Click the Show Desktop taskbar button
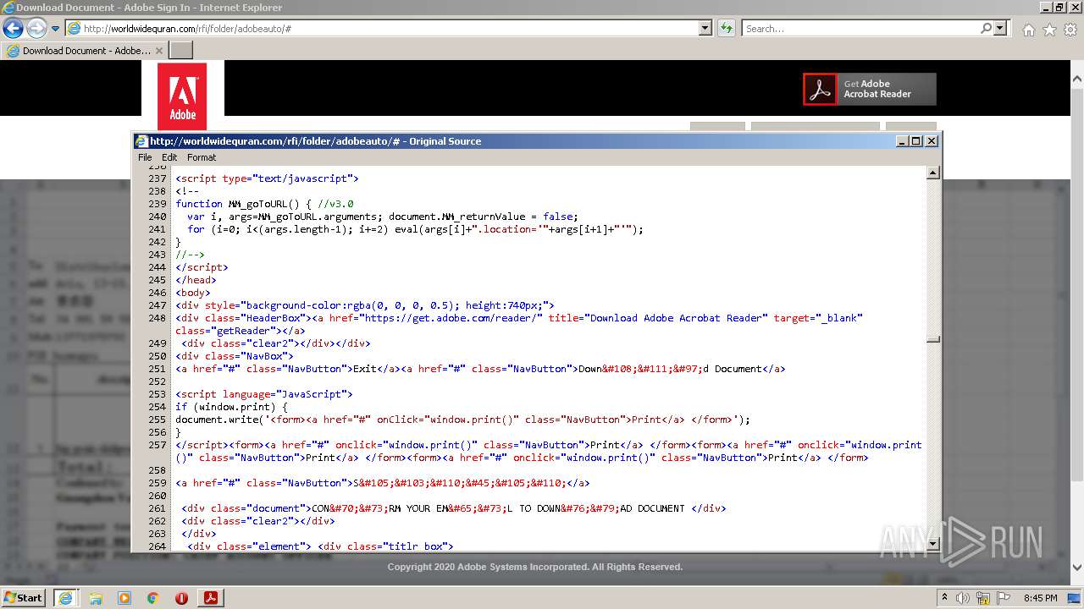Screen dimensions: 1084x609 [1074, 598]
